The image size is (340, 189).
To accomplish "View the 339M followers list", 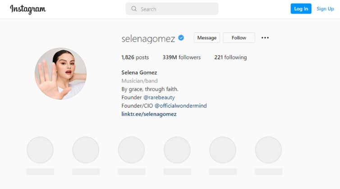I will click(182, 57).
